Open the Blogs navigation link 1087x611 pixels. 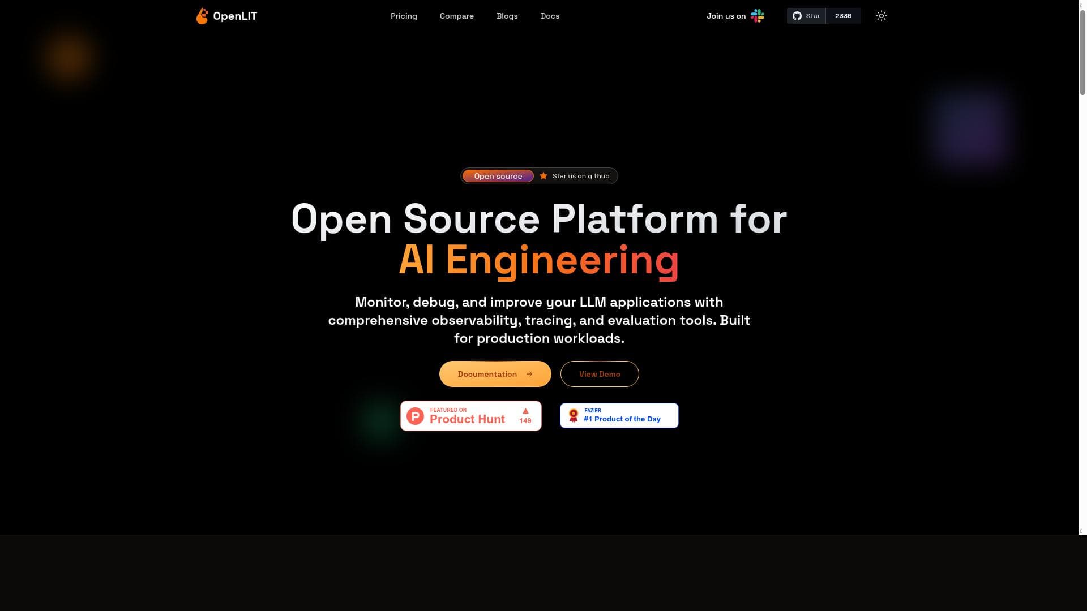coord(507,16)
